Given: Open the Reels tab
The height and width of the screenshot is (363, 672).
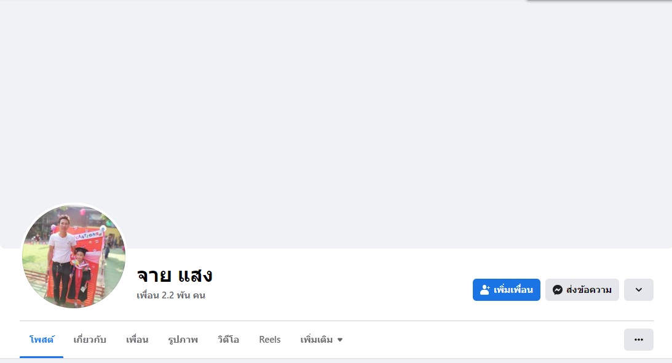Looking at the screenshot, I should click(x=270, y=340).
